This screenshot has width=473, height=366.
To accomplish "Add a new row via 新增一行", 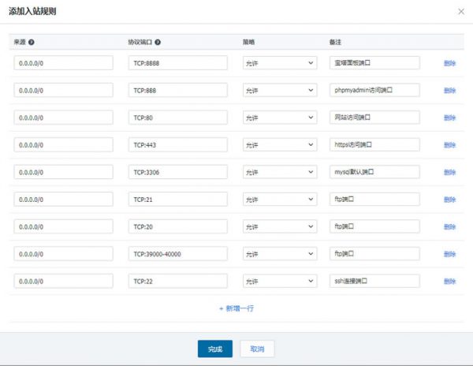I will click(x=236, y=308).
